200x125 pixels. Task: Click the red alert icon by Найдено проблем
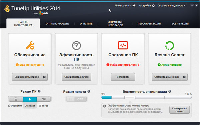(x=108, y=65)
